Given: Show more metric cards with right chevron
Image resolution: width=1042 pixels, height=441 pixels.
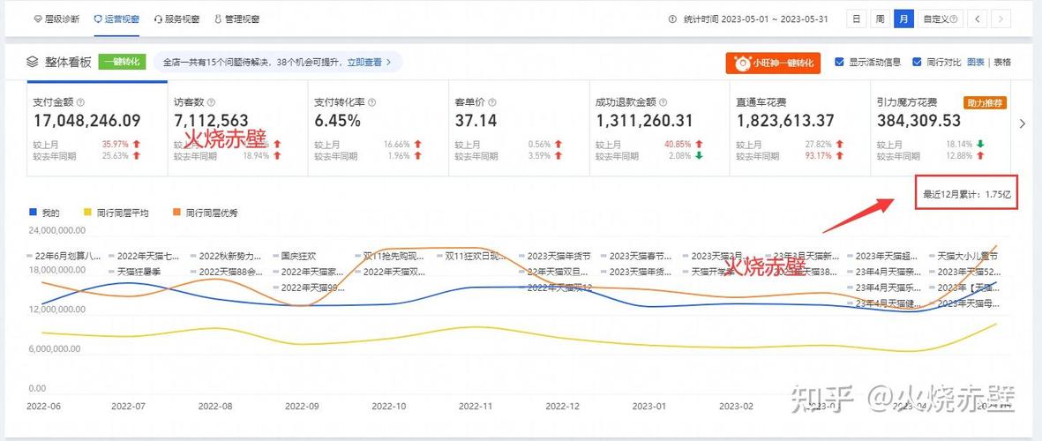Looking at the screenshot, I should (1023, 123).
